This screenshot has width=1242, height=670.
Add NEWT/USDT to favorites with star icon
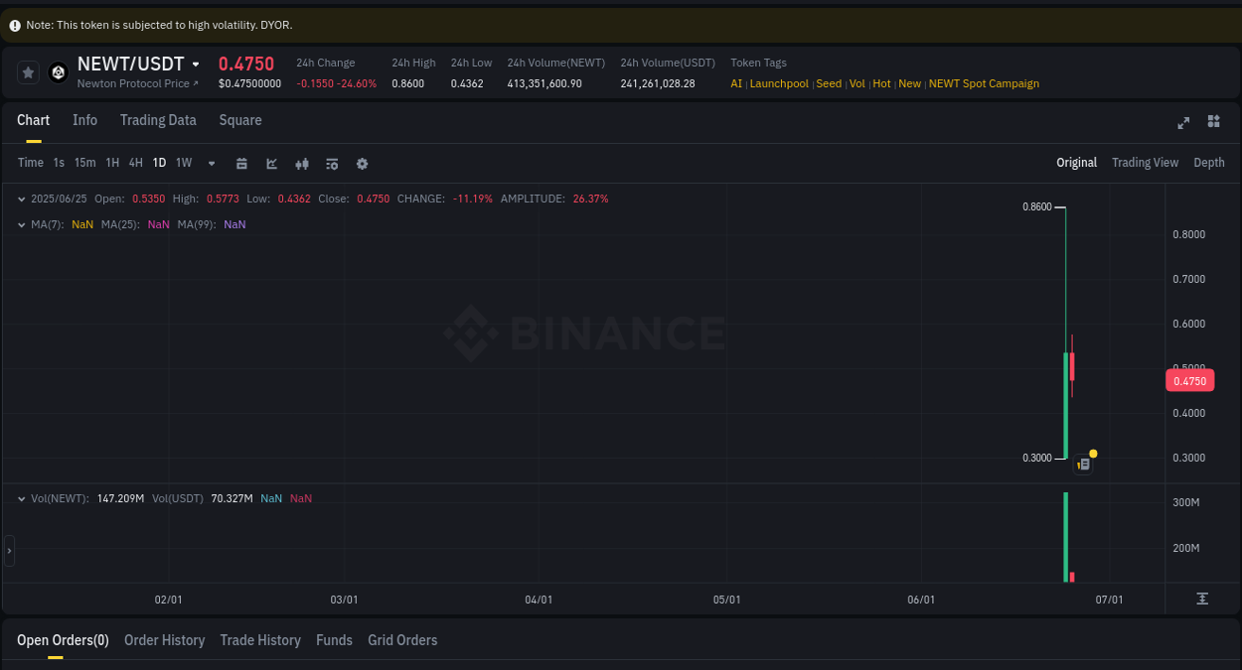pyautogui.click(x=28, y=71)
